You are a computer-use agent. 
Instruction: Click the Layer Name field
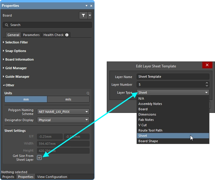173,77
